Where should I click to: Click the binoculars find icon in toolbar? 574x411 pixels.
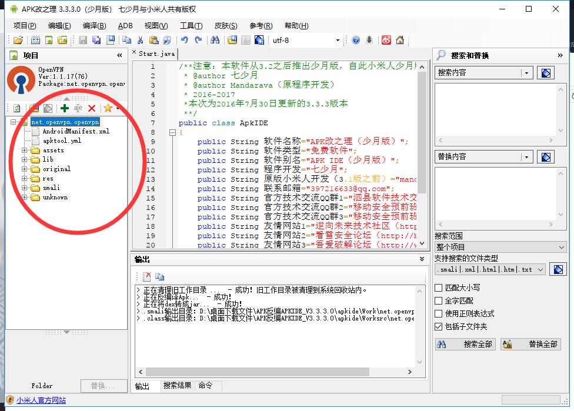(x=215, y=41)
